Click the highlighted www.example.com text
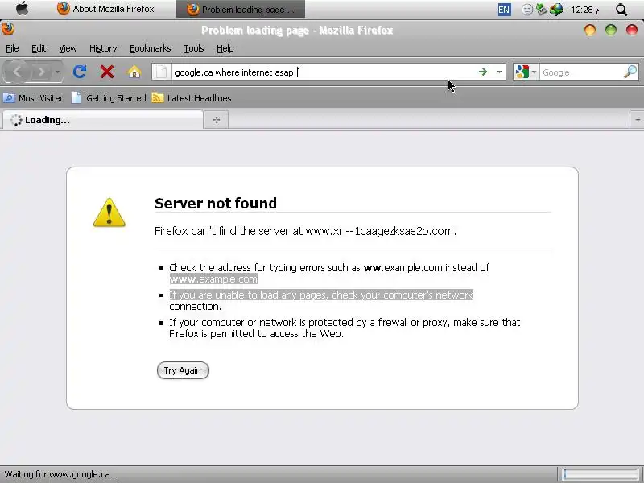Screen dimensions: 644x483 click(213, 279)
